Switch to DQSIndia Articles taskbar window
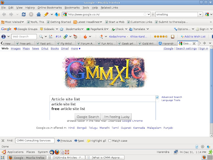The image size is (213, 160). pyautogui.click(x=66, y=158)
